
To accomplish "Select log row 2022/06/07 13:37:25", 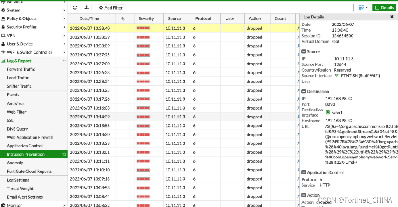I will click(184, 55).
